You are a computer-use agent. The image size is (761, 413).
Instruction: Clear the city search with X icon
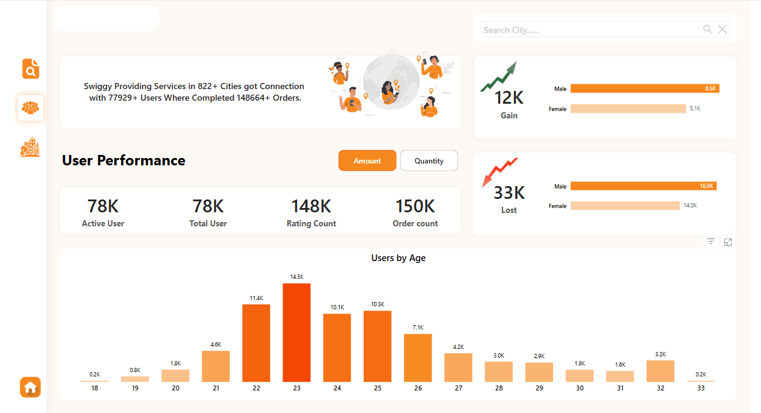pos(722,29)
